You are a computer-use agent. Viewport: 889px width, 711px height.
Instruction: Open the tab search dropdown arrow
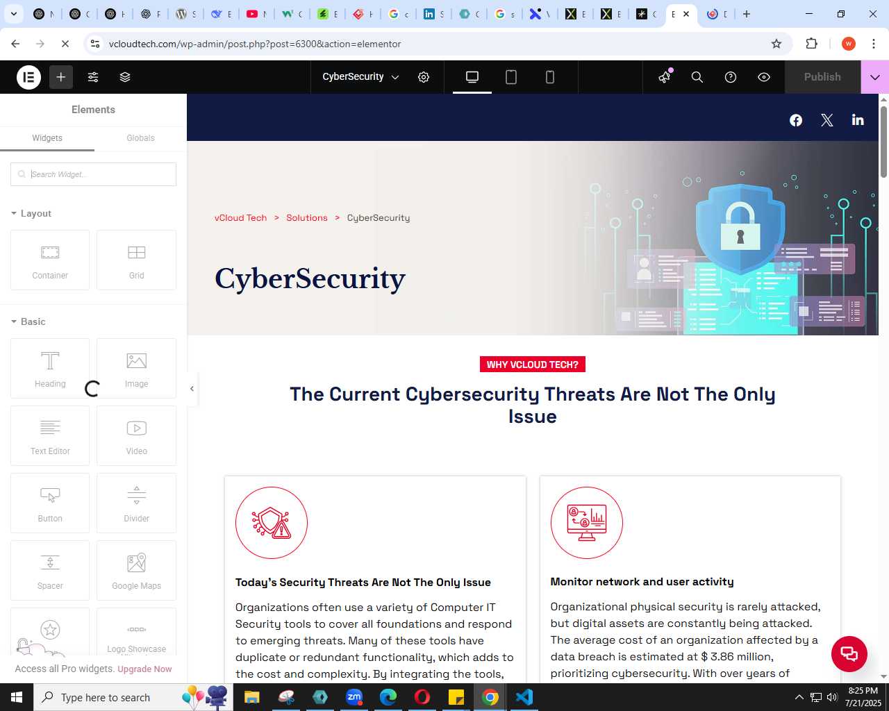14,14
